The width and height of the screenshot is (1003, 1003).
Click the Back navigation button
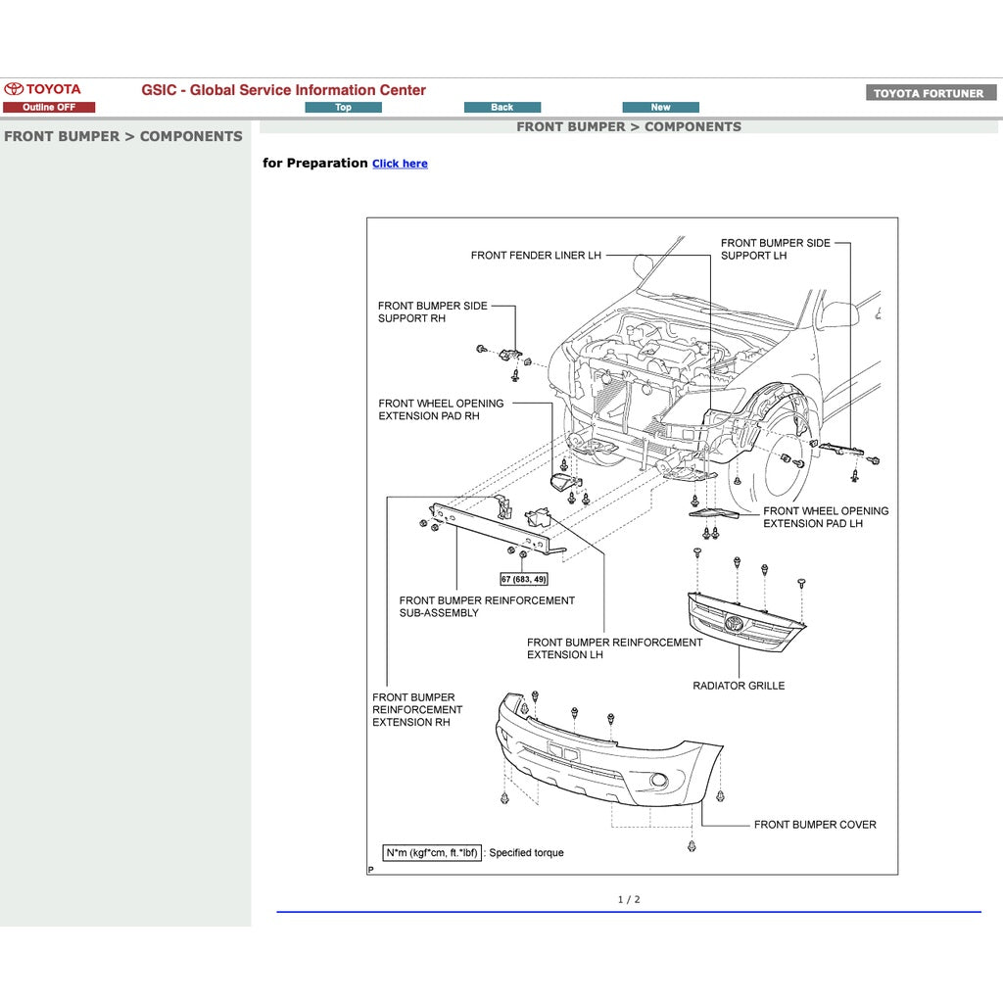click(x=502, y=106)
